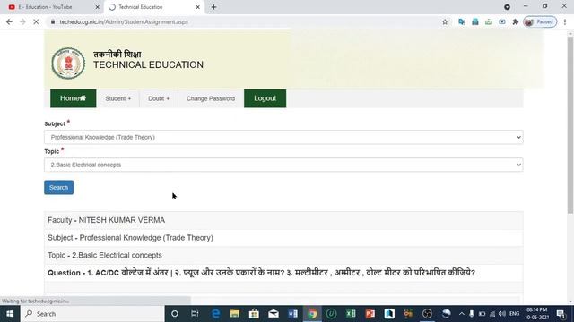Open the clock showing 08:14 PM
This screenshot has height=322, width=574.
(x=537, y=314)
